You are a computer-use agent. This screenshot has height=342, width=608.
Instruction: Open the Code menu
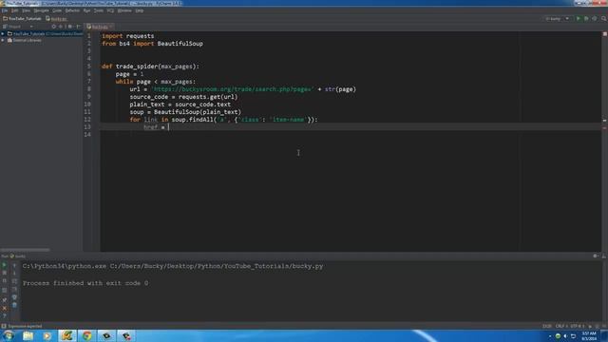point(57,10)
